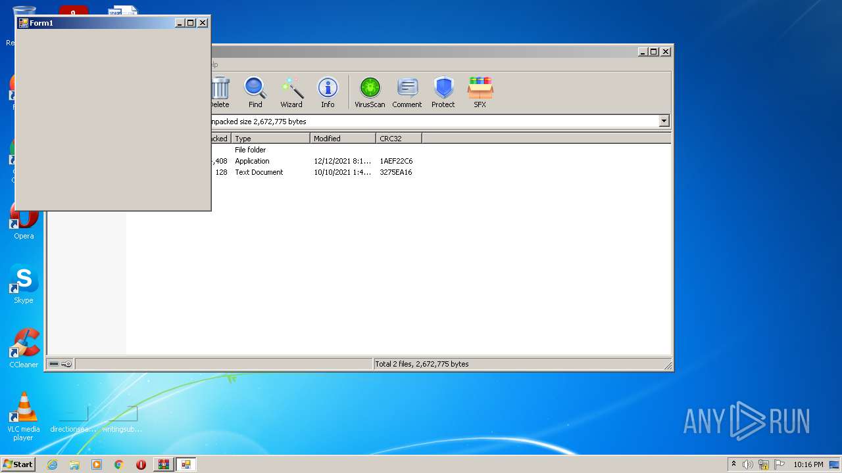Open the VLC media player shortcut
Image resolution: width=842 pixels, height=473 pixels.
[x=24, y=416]
